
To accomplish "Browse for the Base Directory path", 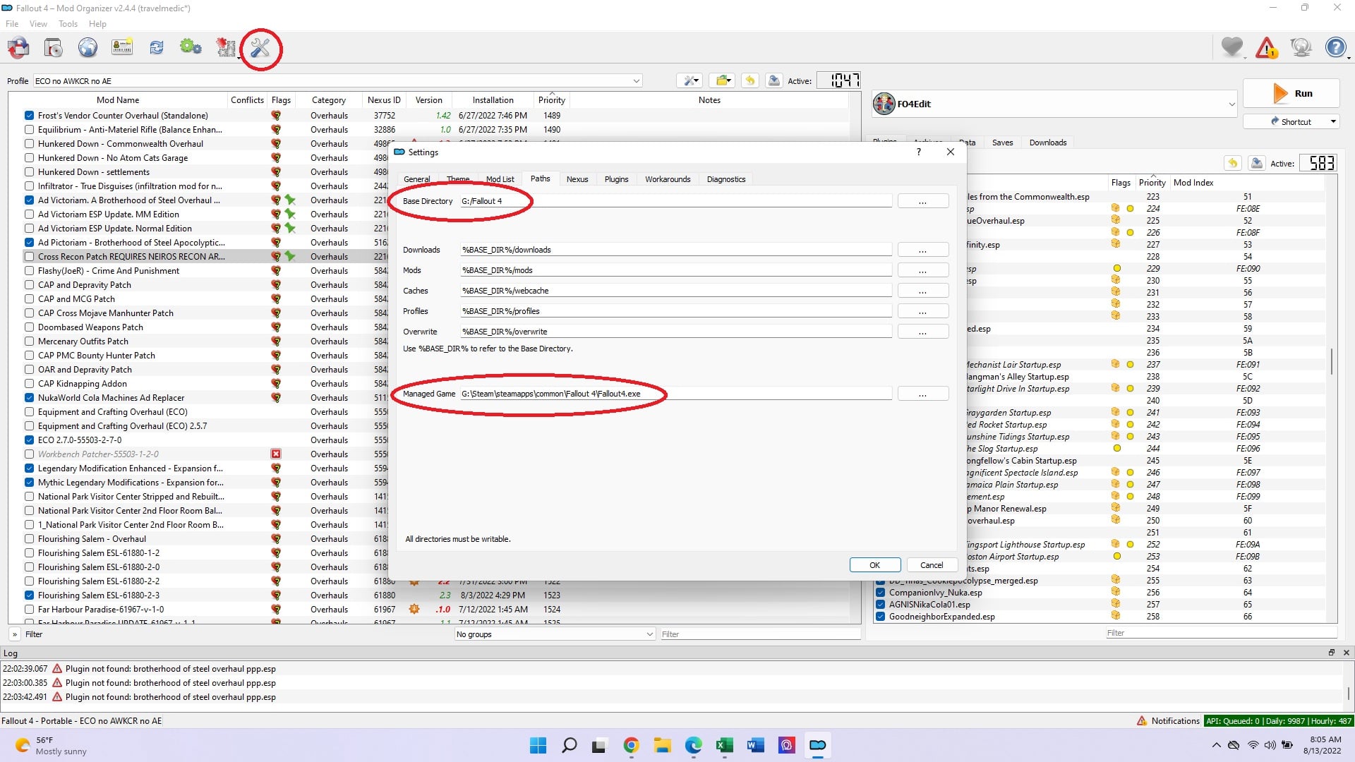I will tap(922, 202).
